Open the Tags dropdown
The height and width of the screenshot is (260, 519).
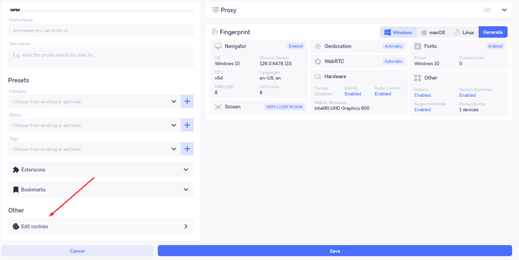[94, 149]
